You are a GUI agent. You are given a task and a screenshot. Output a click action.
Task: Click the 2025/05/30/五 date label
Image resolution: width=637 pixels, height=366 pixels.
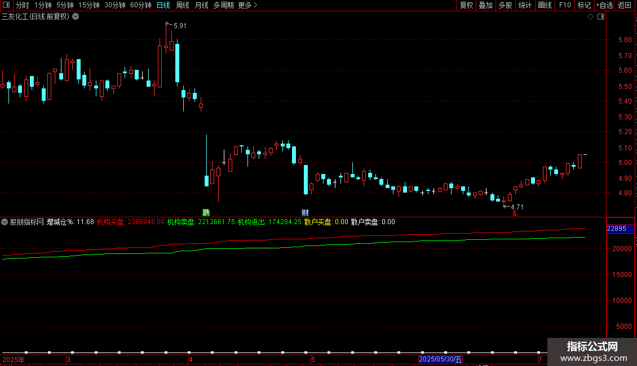(440, 359)
